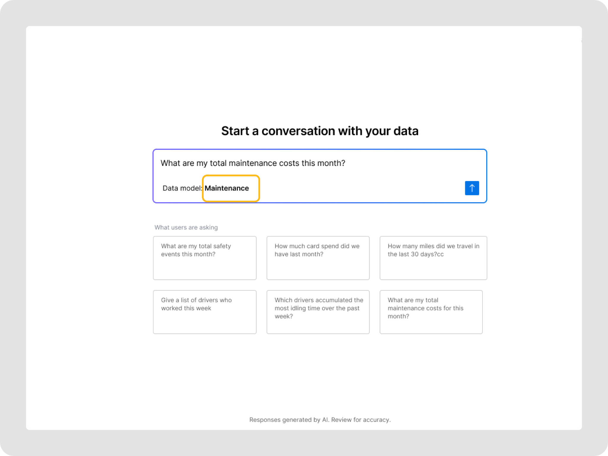This screenshot has width=608, height=456.
Task: Click the 'Review for accuracy' footer text
Action: click(361, 420)
